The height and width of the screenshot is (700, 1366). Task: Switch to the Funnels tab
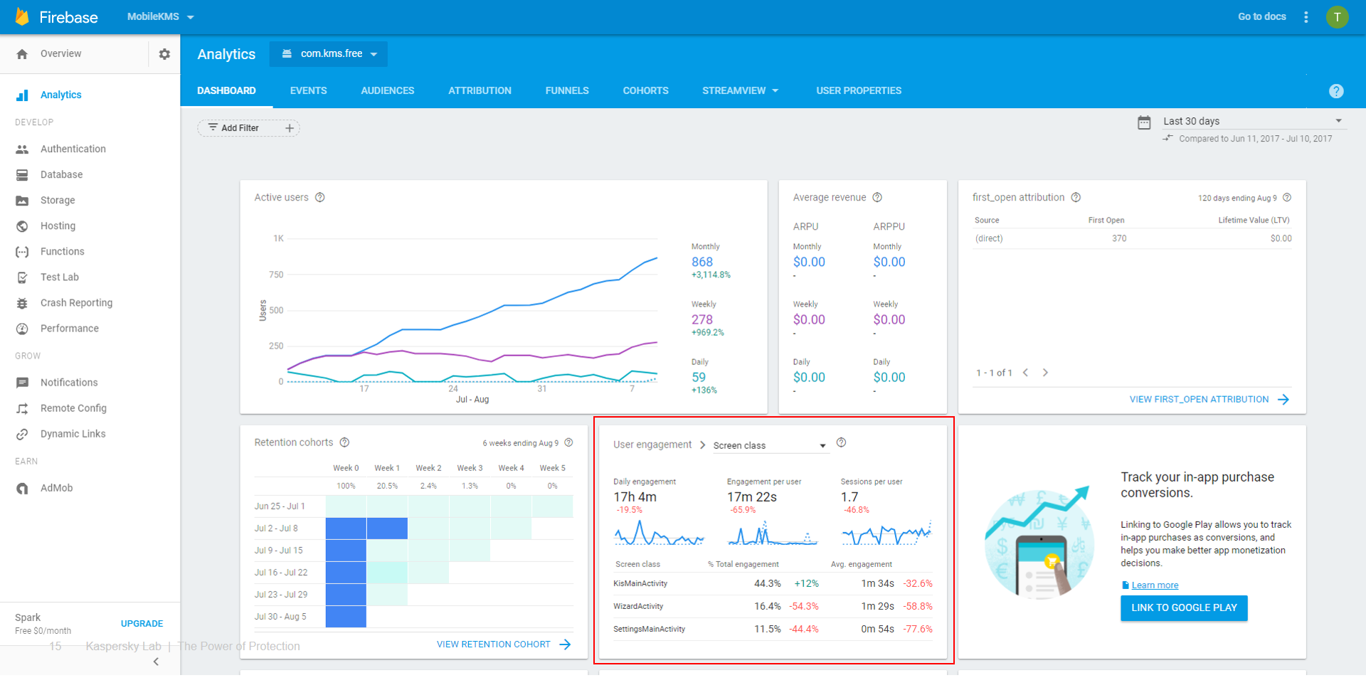(567, 90)
